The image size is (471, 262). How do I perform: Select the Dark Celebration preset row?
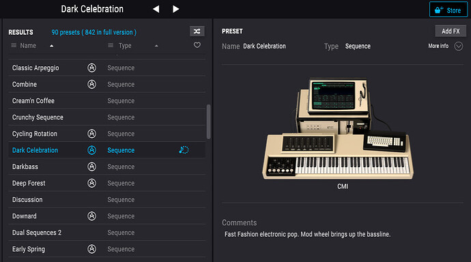click(107, 150)
